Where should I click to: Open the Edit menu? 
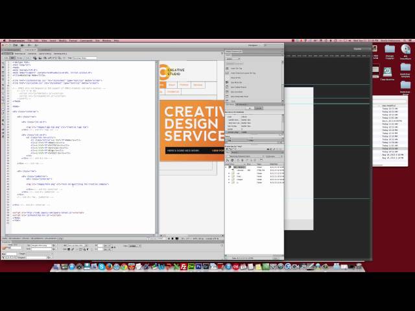[x=36, y=41]
